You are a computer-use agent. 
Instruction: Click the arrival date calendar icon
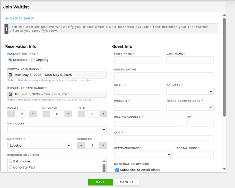pos(10,75)
